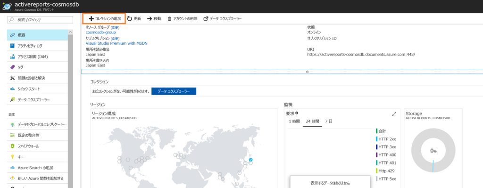Click the Storage tile heading
Viewport: 483px width, 188px height.
point(414,113)
